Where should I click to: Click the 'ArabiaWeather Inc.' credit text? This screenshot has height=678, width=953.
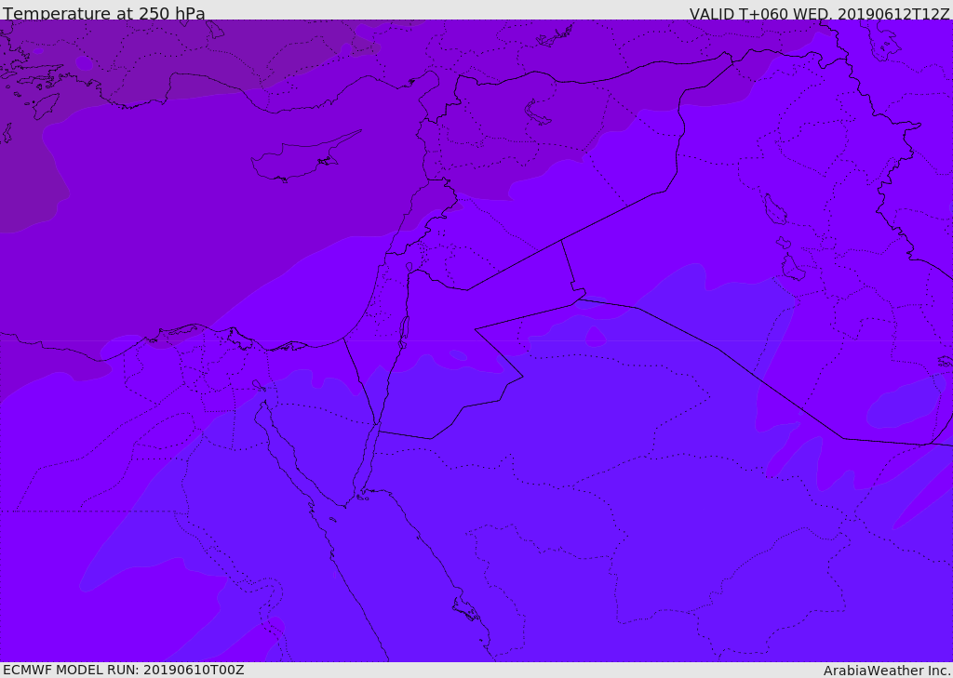[887, 671]
